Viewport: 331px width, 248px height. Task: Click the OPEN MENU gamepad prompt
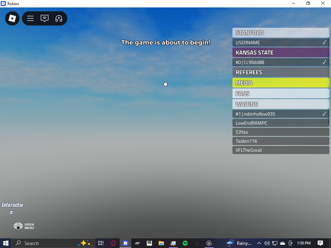(24, 226)
